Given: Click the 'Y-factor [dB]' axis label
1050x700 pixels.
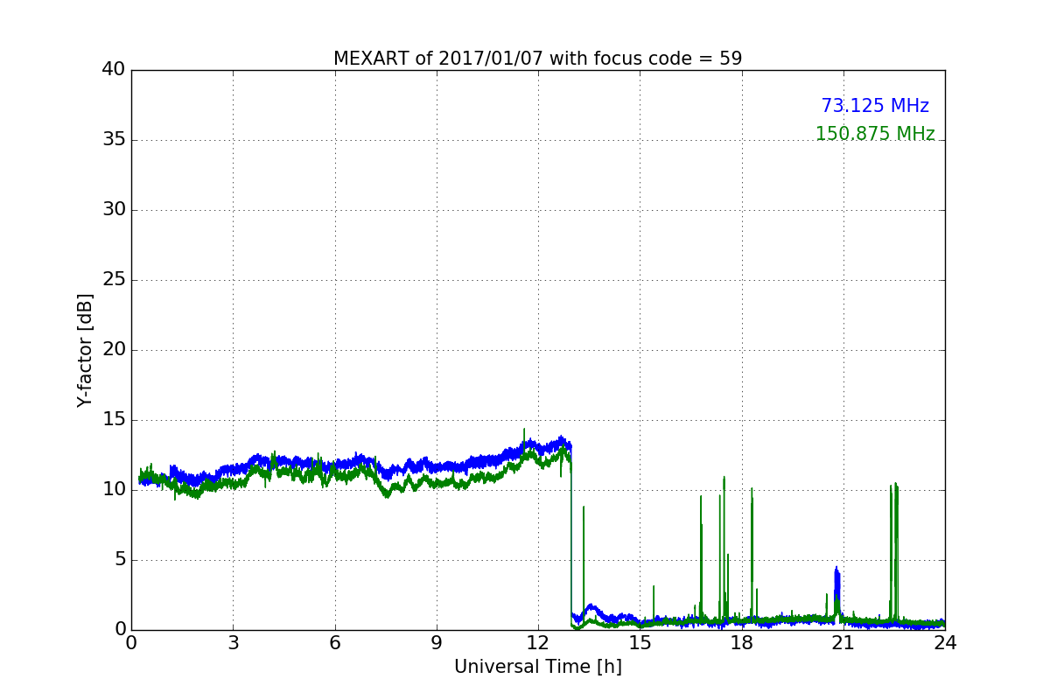Looking at the screenshot, I should pyautogui.click(x=85, y=350).
